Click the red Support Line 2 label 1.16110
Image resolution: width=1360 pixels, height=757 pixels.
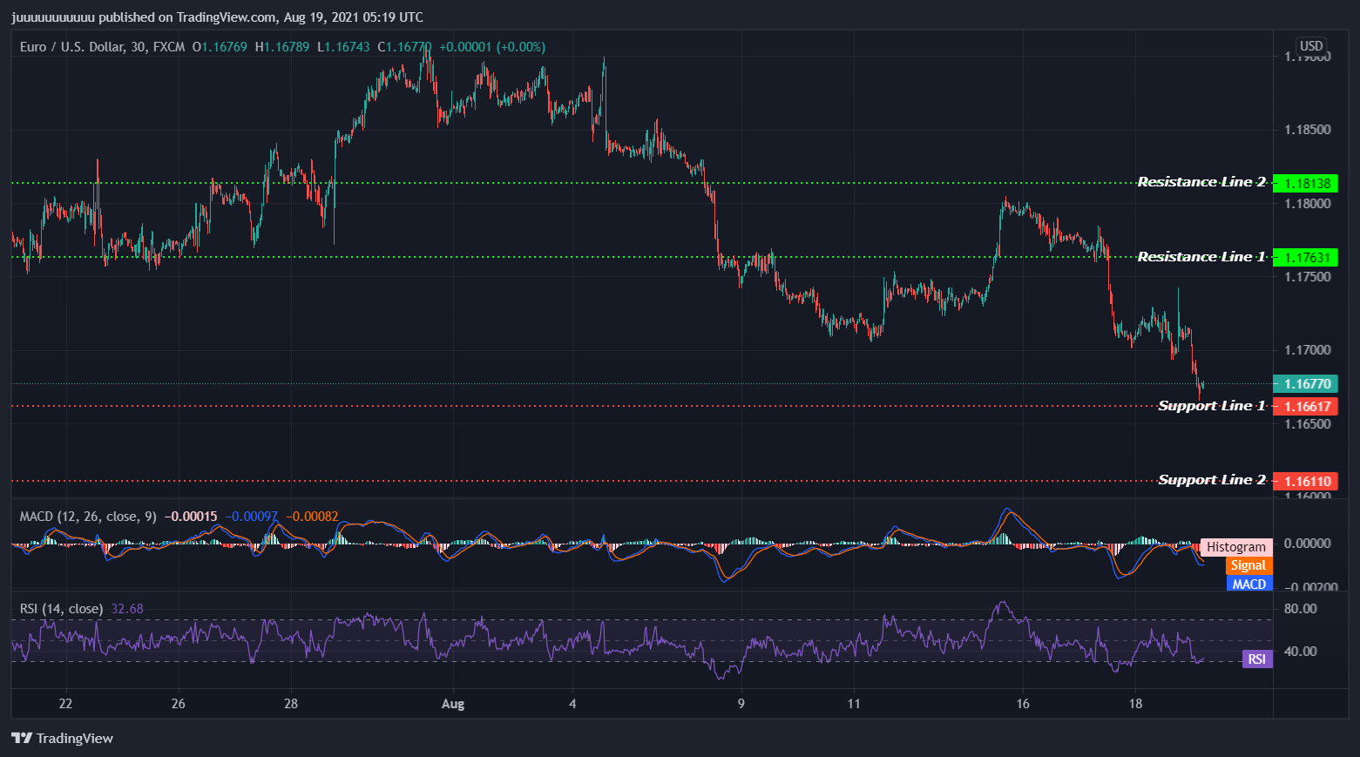pyautogui.click(x=1309, y=481)
